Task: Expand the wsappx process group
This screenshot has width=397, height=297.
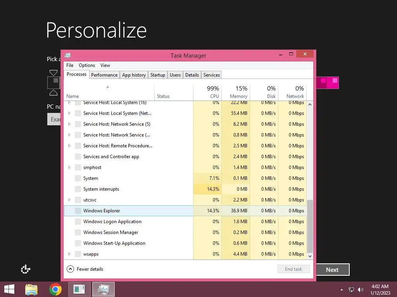Action: point(69,254)
